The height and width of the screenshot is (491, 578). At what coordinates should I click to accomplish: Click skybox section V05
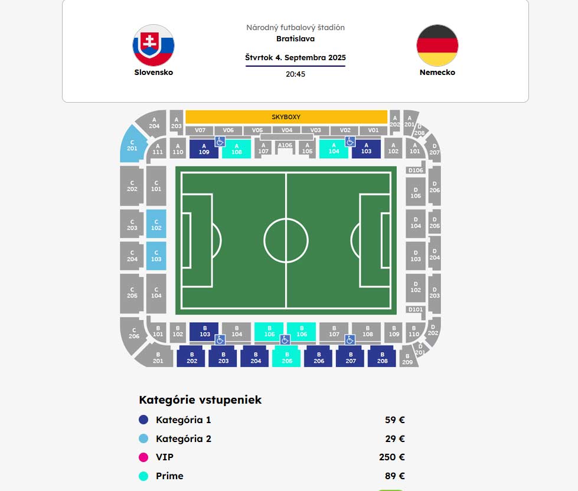[257, 130]
